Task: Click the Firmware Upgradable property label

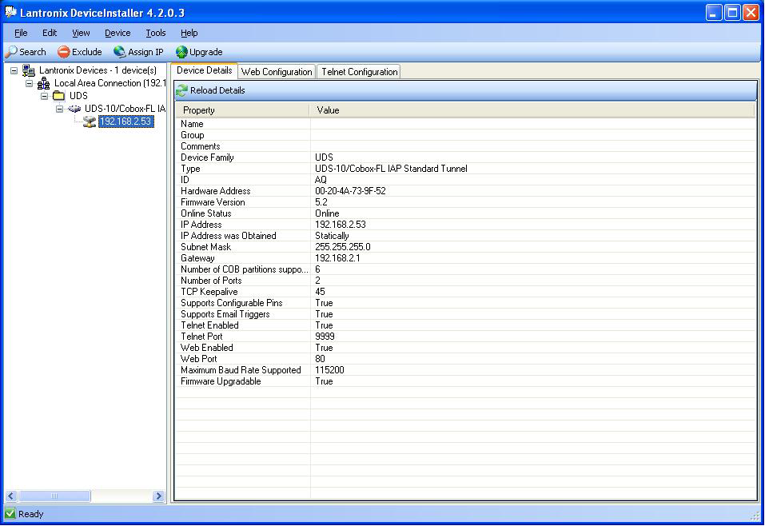Action: 221,381
